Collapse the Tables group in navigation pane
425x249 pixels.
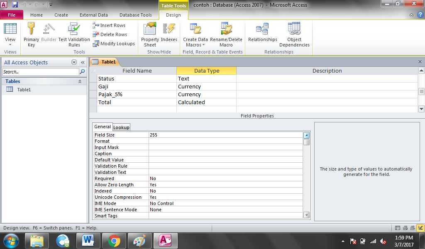point(80,81)
